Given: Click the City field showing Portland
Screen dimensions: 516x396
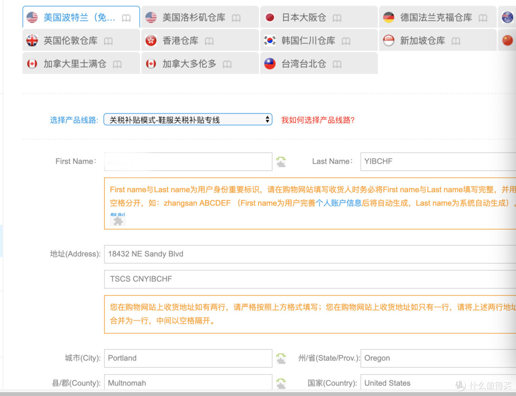Looking at the screenshot, I should (x=188, y=358).
